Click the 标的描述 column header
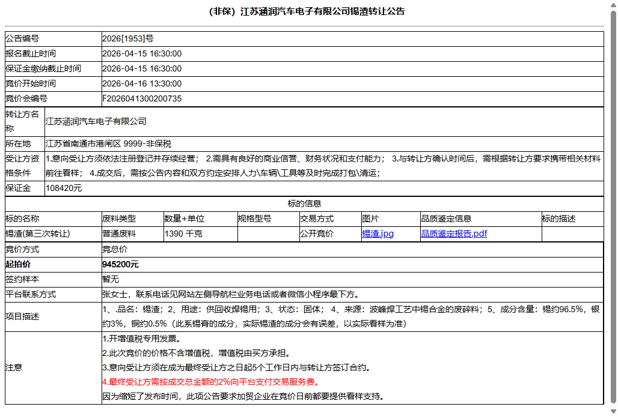The image size is (618, 416). tap(559, 219)
